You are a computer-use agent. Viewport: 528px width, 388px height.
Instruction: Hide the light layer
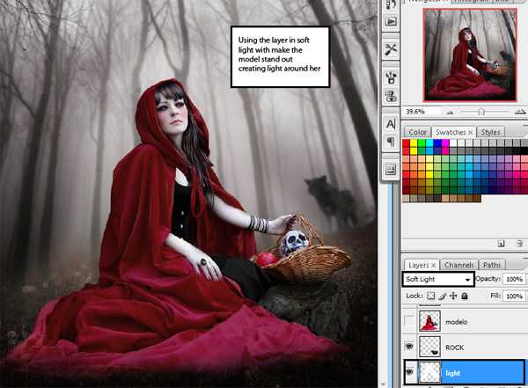[409, 373]
